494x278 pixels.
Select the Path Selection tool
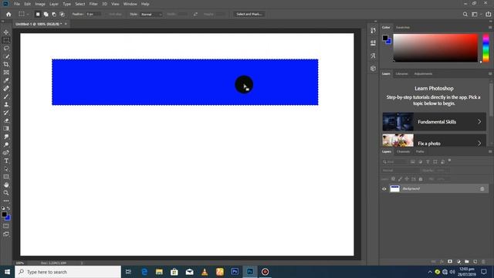coord(6,169)
